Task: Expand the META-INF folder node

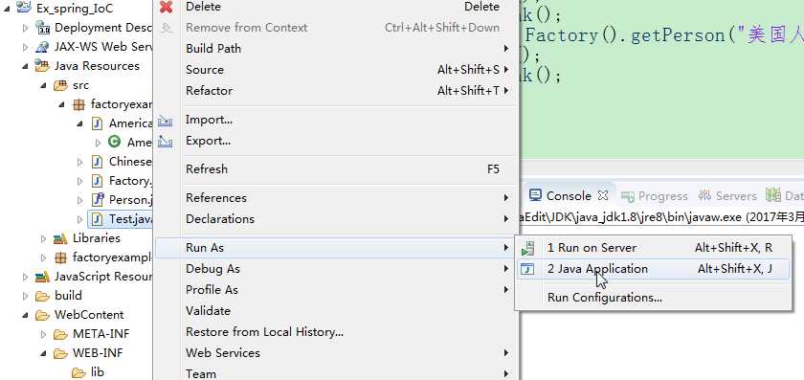Action: (x=44, y=335)
